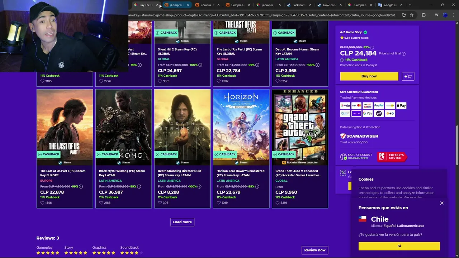Screen dimensions: 459x258
Task: Open price info icon on Horizon Zero Dawn card
Action: pyautogui.click(x=257, y=187)
